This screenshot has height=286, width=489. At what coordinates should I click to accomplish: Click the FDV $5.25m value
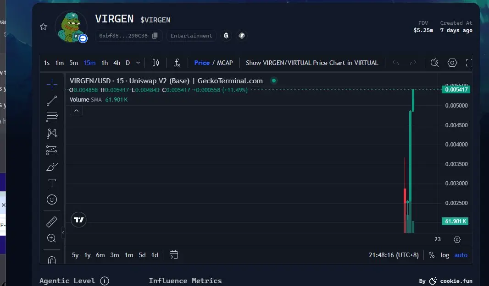coord(423,30)
